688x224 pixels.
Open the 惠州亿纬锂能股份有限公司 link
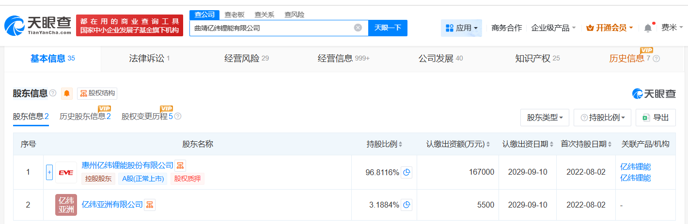pyautogui.click(x=127, y=166)
